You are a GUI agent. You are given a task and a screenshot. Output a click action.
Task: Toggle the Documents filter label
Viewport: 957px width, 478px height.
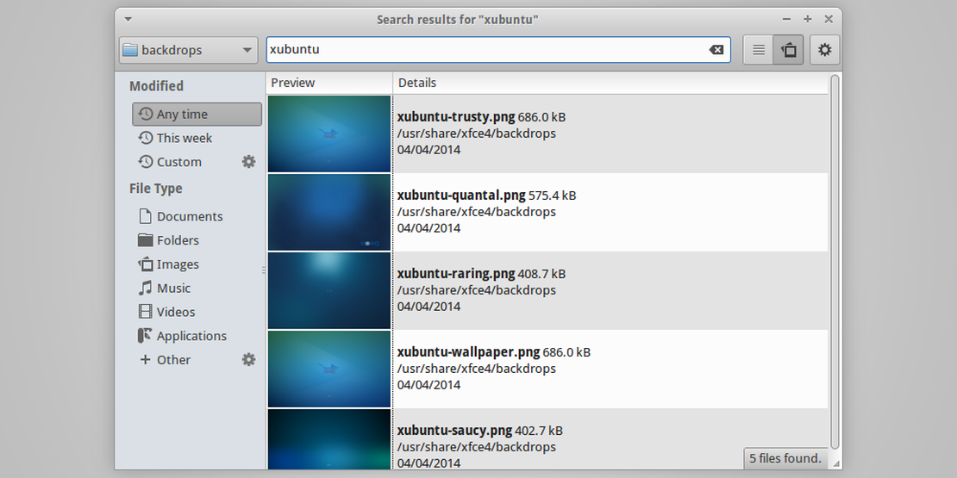point(190,216)
